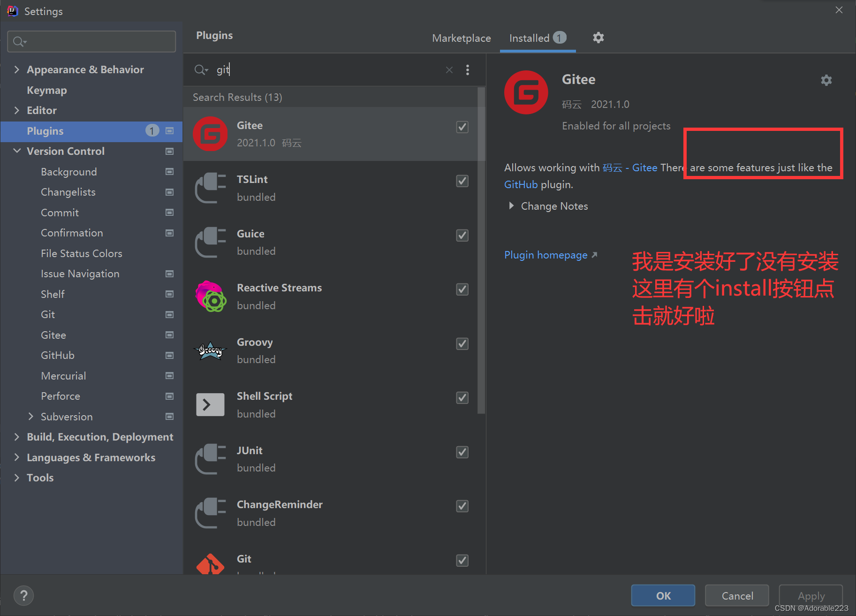The image size is (856, 616).
Task: Toggle the TSLint plugin checkbox
Action: point(462,181)
